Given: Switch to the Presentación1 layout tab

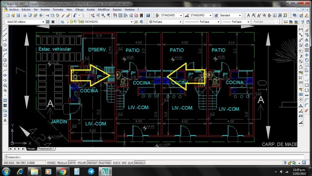Looking at the screenshot, I should click(46, 149).
